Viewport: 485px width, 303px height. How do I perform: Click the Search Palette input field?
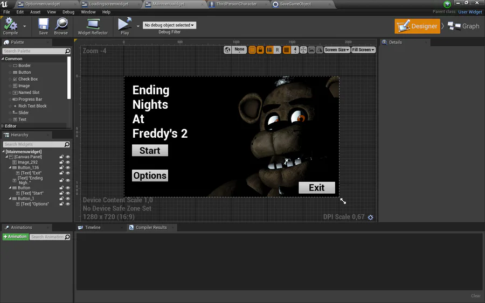coord(33,51)
